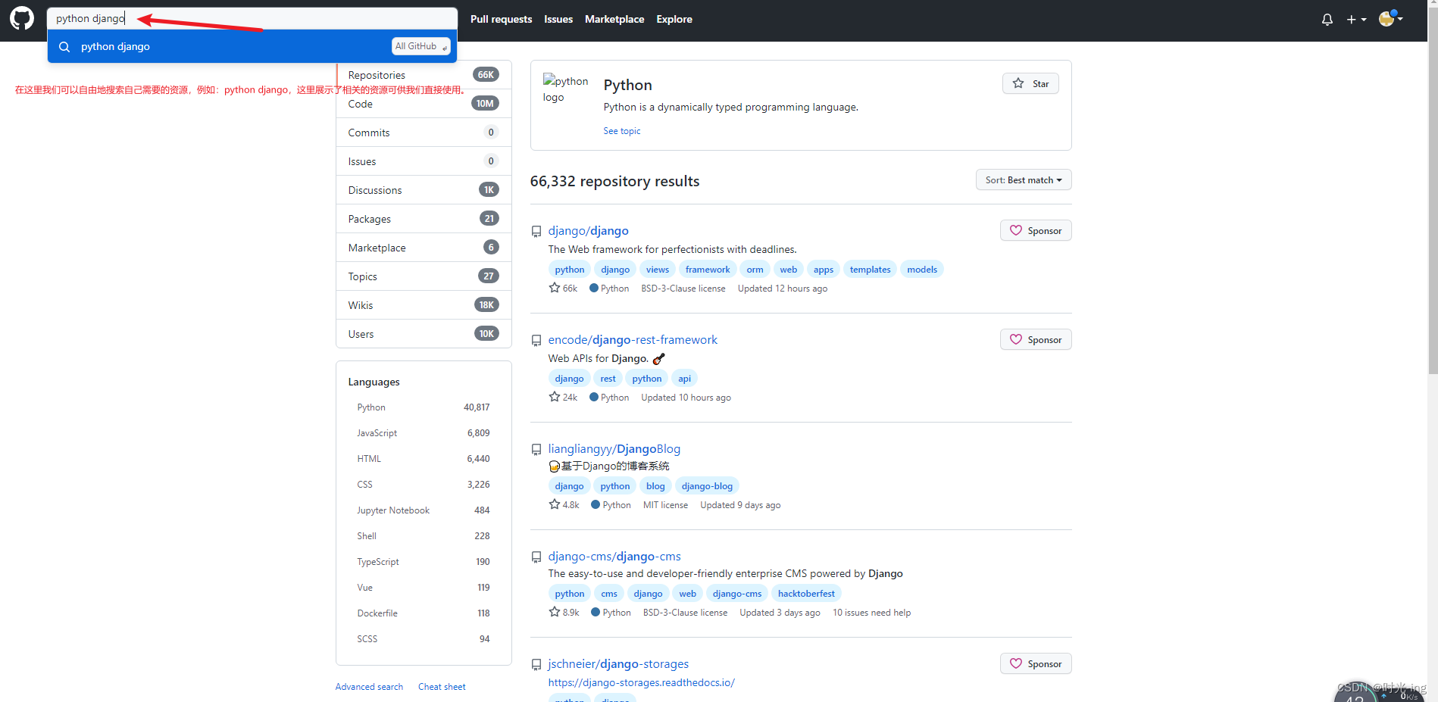Open Explore in the header
This screenshot has height=702, width=1438.
click(674, 19)
